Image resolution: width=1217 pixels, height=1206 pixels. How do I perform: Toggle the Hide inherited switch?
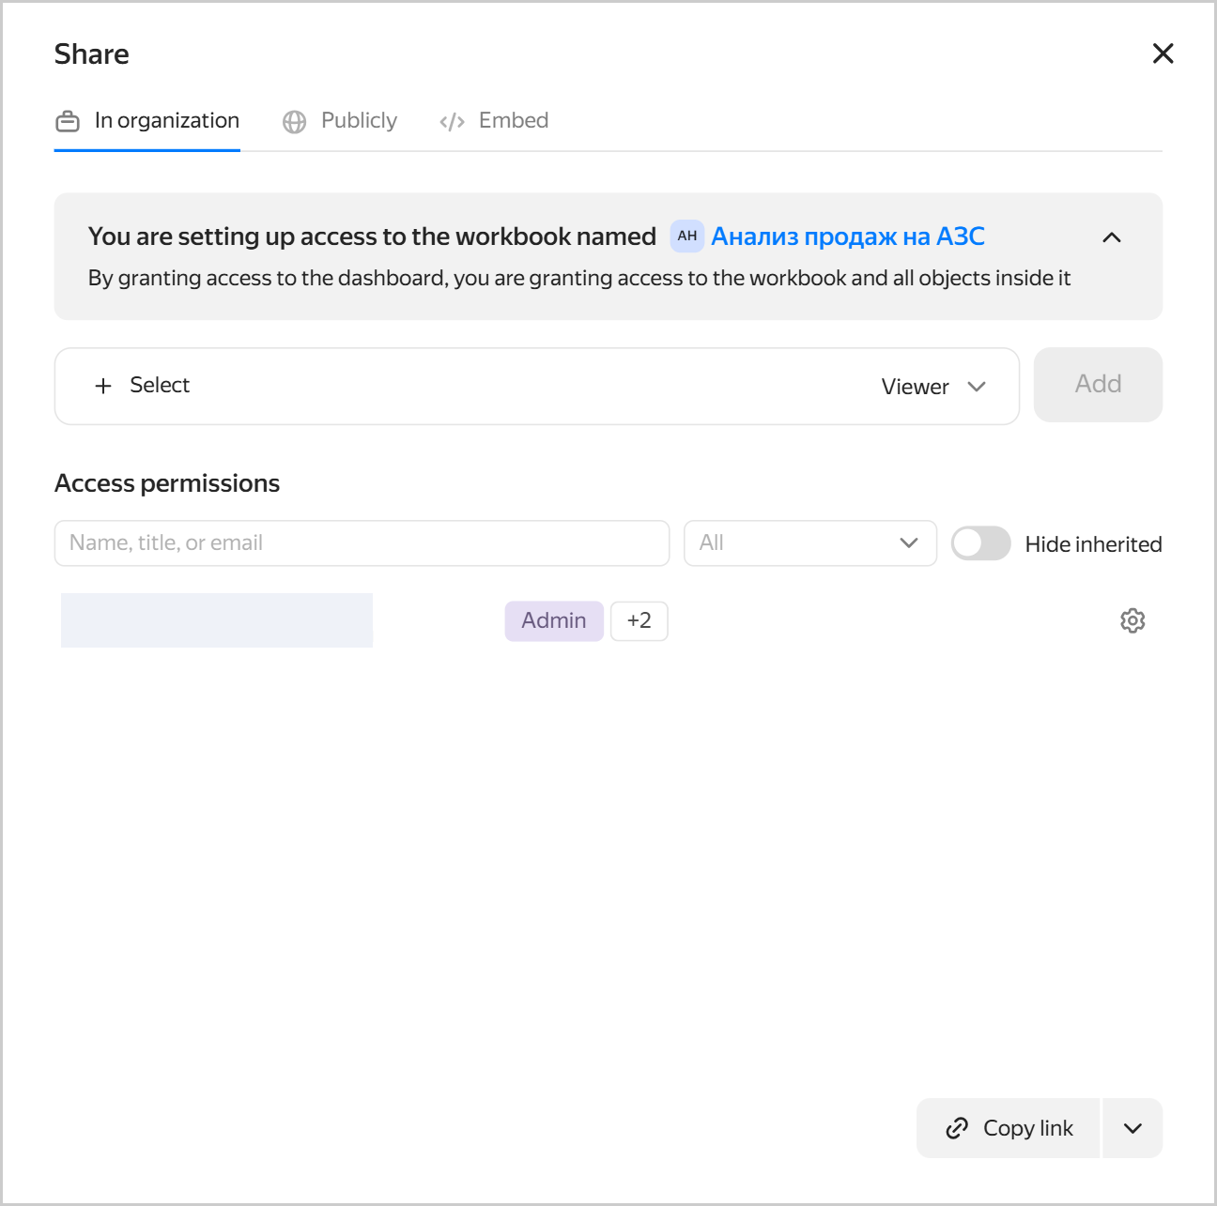[981, 543]
